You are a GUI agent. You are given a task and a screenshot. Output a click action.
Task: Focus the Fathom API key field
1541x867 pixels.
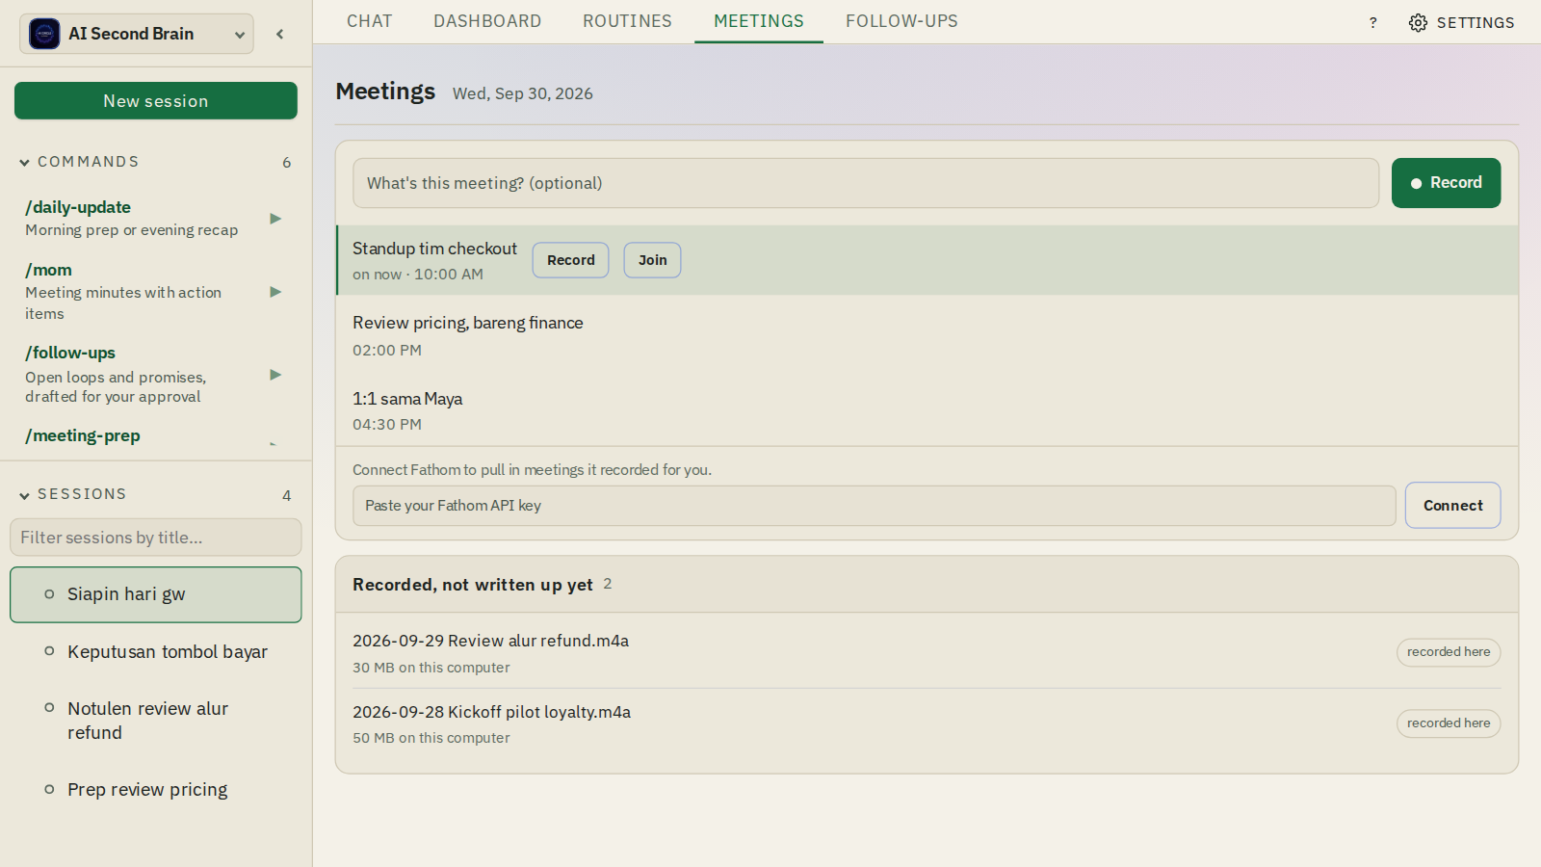coord(874,506)
